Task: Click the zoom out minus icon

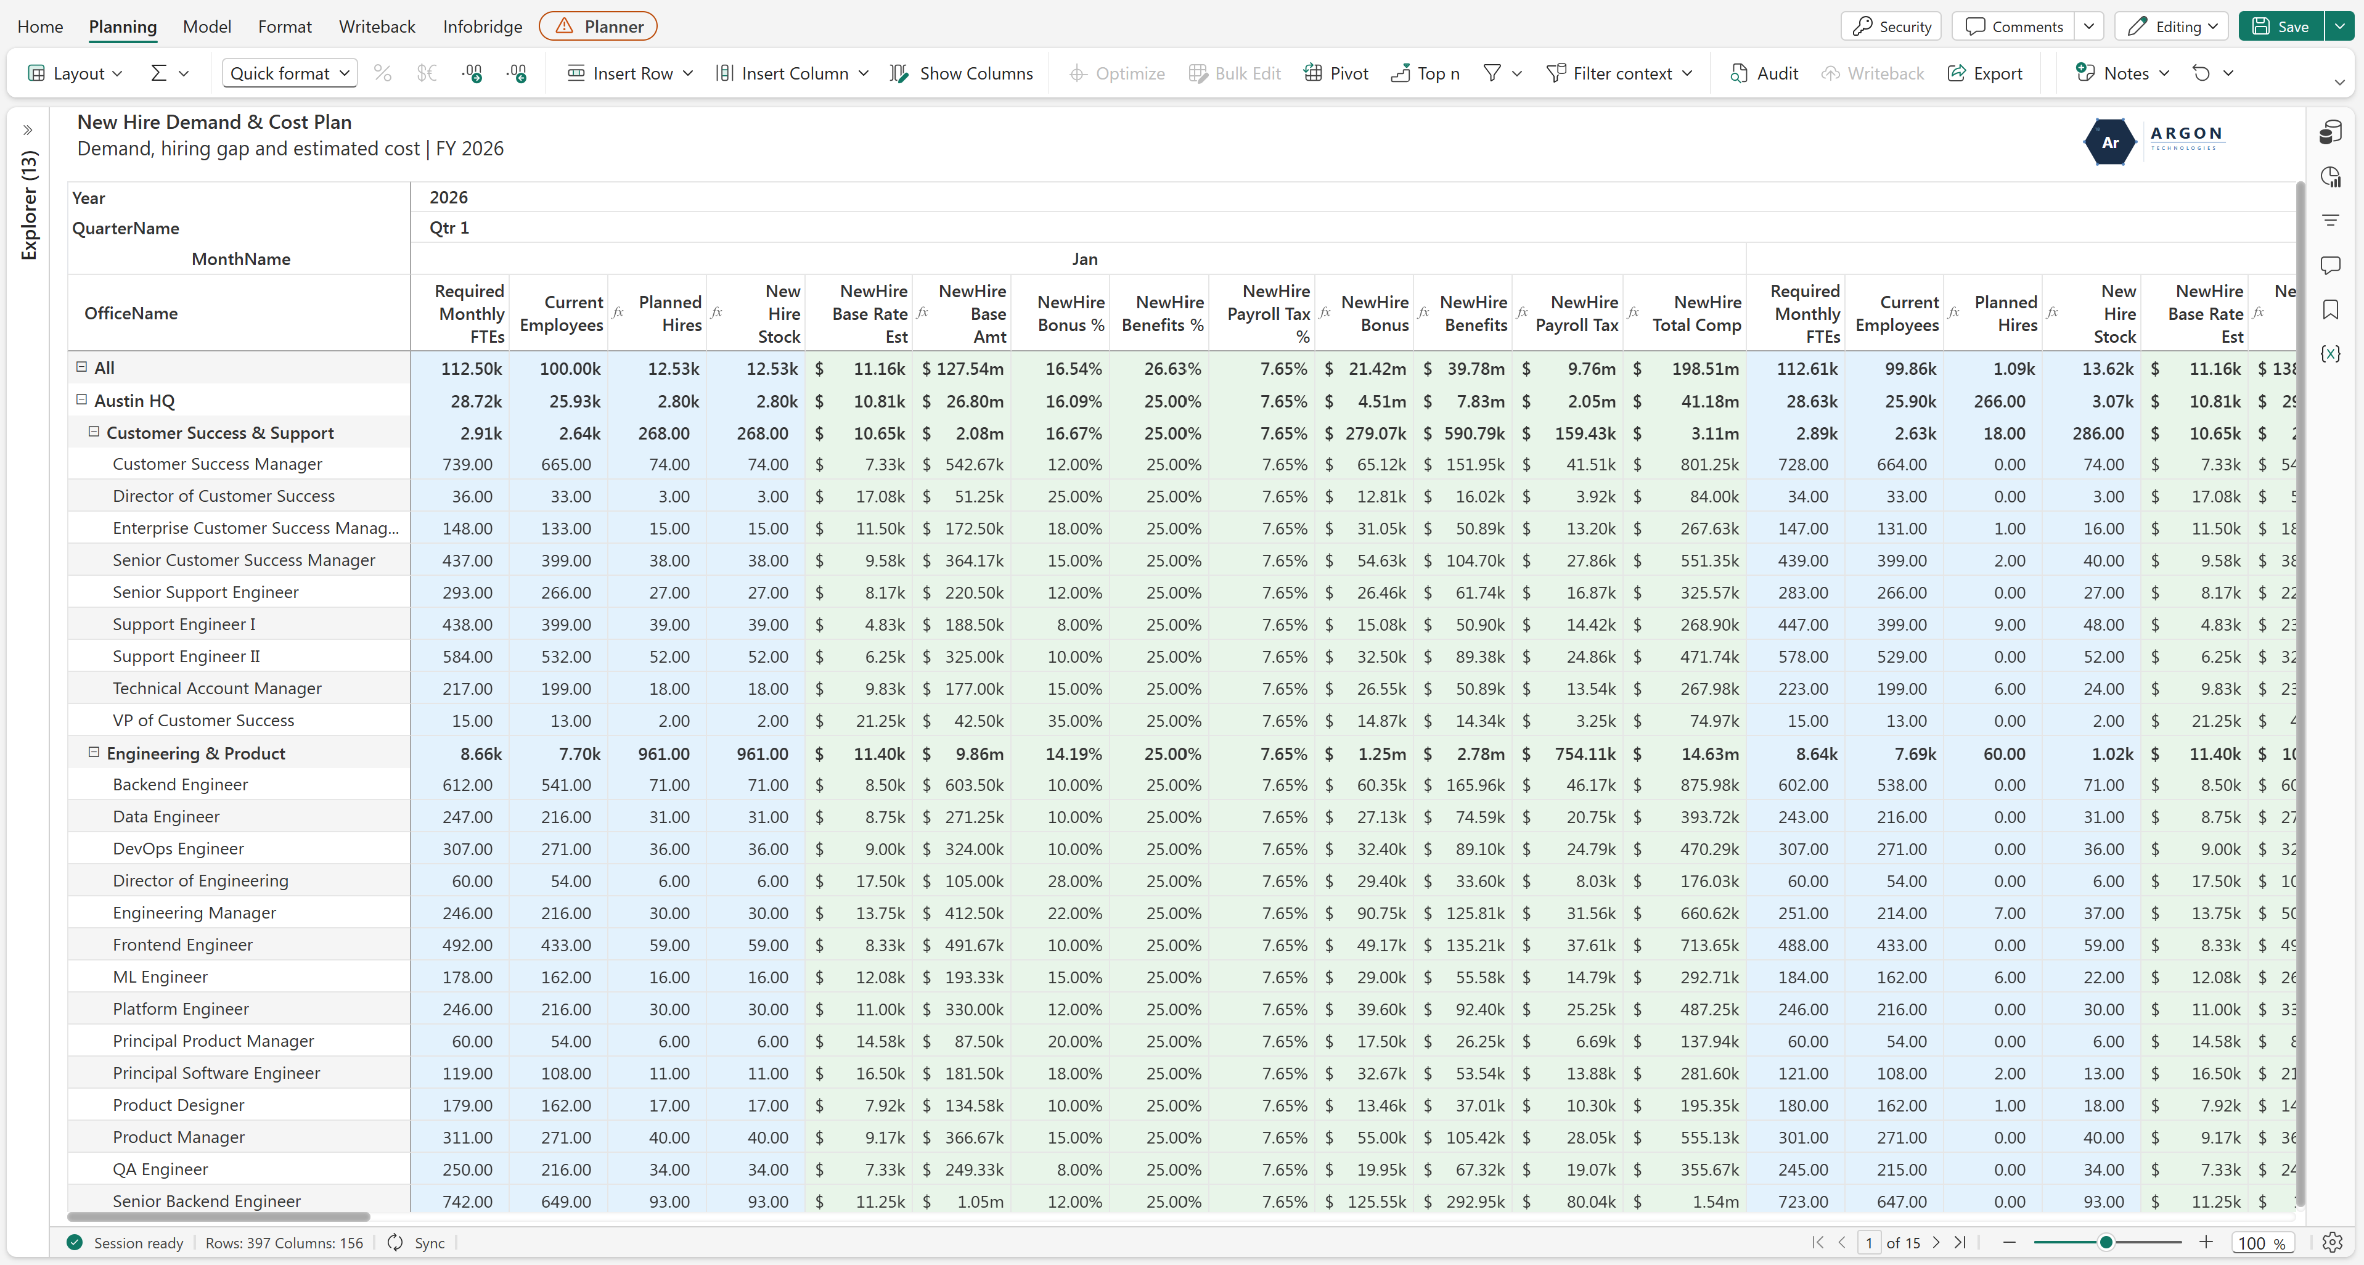Action: point(2009,1242)
